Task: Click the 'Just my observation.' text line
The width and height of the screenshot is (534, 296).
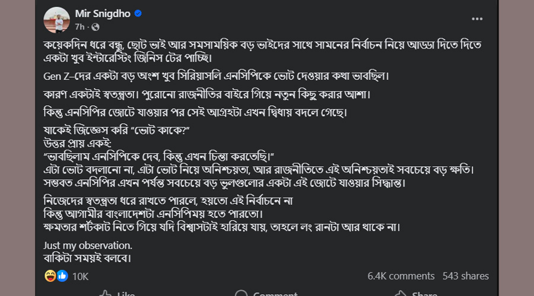Action: click(x=88, y=245)
